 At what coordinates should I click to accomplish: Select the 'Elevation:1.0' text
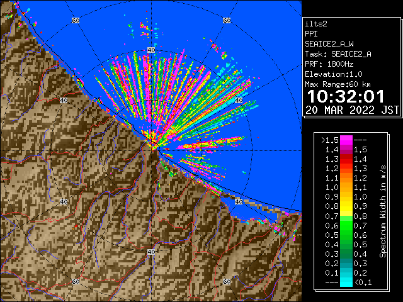pyautogui.click(x=334, y=74)
